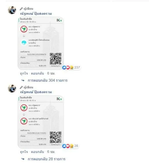The width and height of the screenshot is (149, 165).
Task: Click sad reaction icon on second comment
Action: coord(72,146)
